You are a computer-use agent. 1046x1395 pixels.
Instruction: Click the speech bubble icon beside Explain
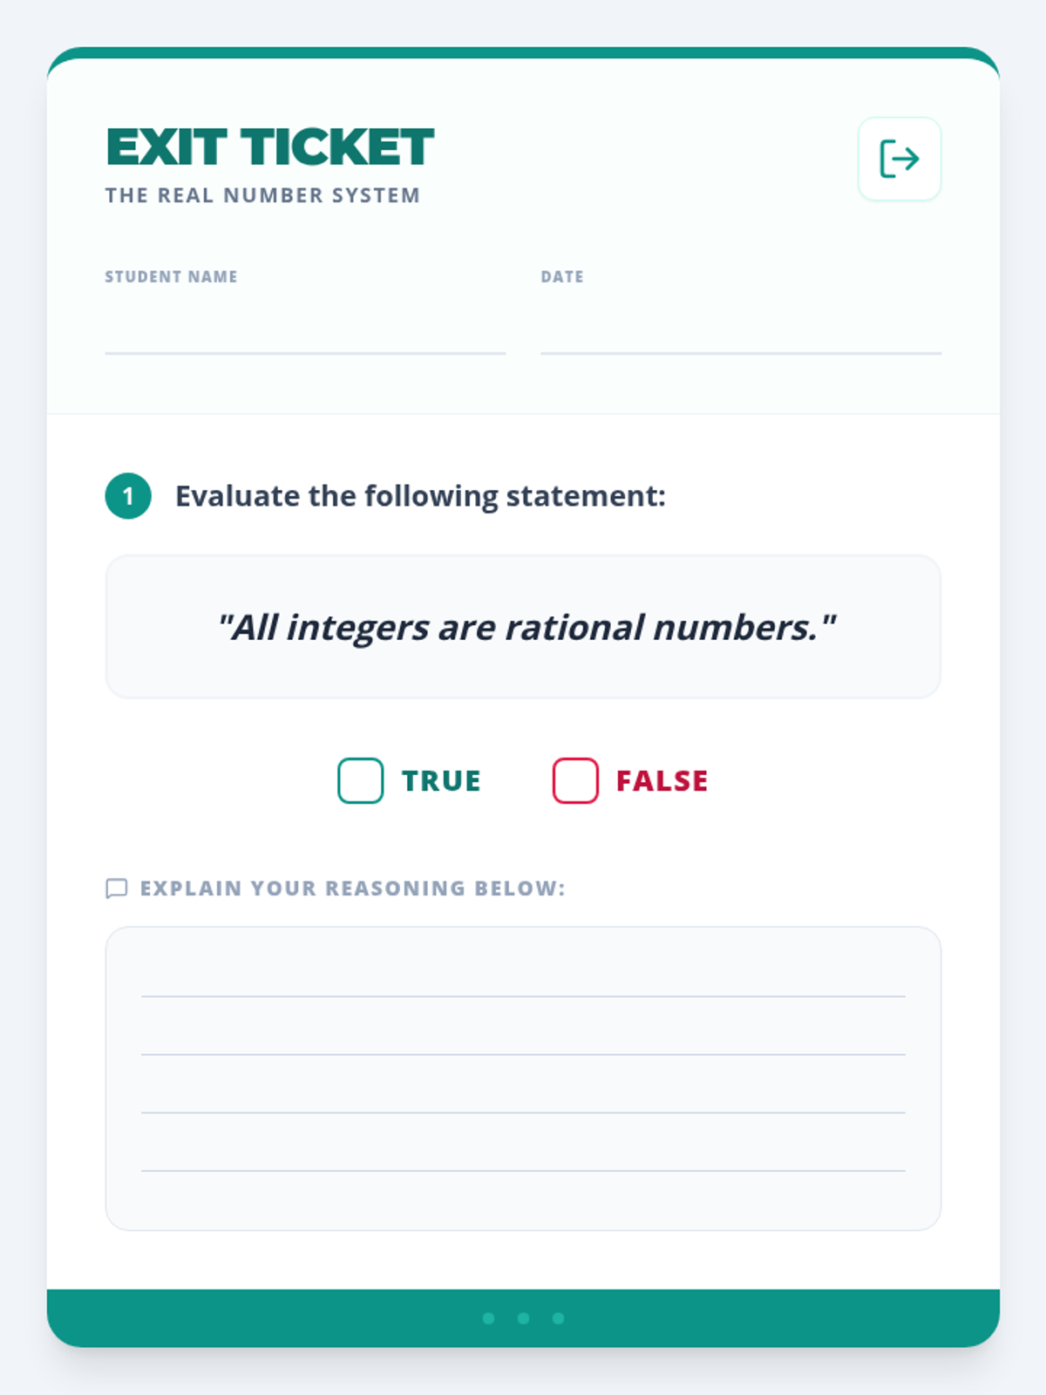coord(117,888)
